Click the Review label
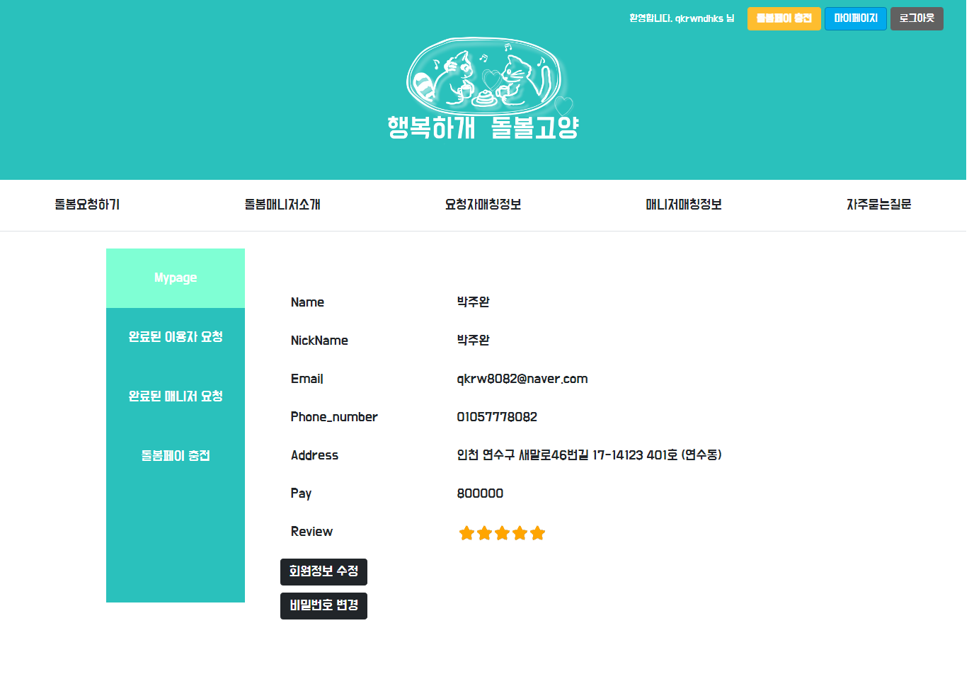The image size is (974, 674). pos(311,532)
